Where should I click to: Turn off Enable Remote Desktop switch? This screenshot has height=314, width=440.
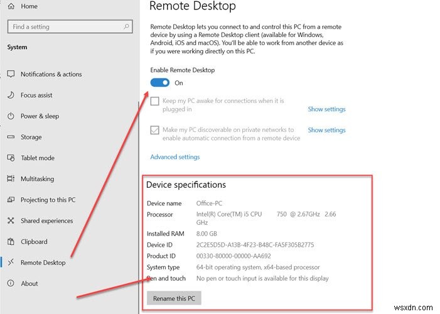[160, 82]
